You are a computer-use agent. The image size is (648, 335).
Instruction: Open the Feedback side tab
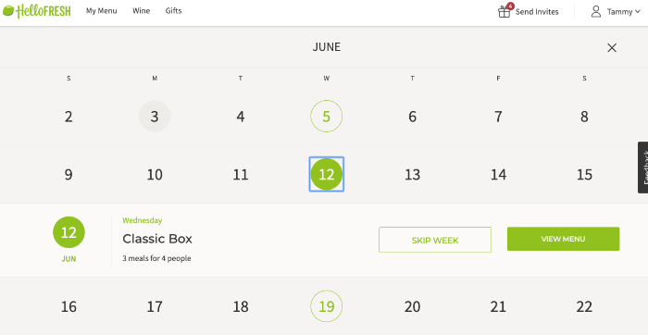coord(643,167)
